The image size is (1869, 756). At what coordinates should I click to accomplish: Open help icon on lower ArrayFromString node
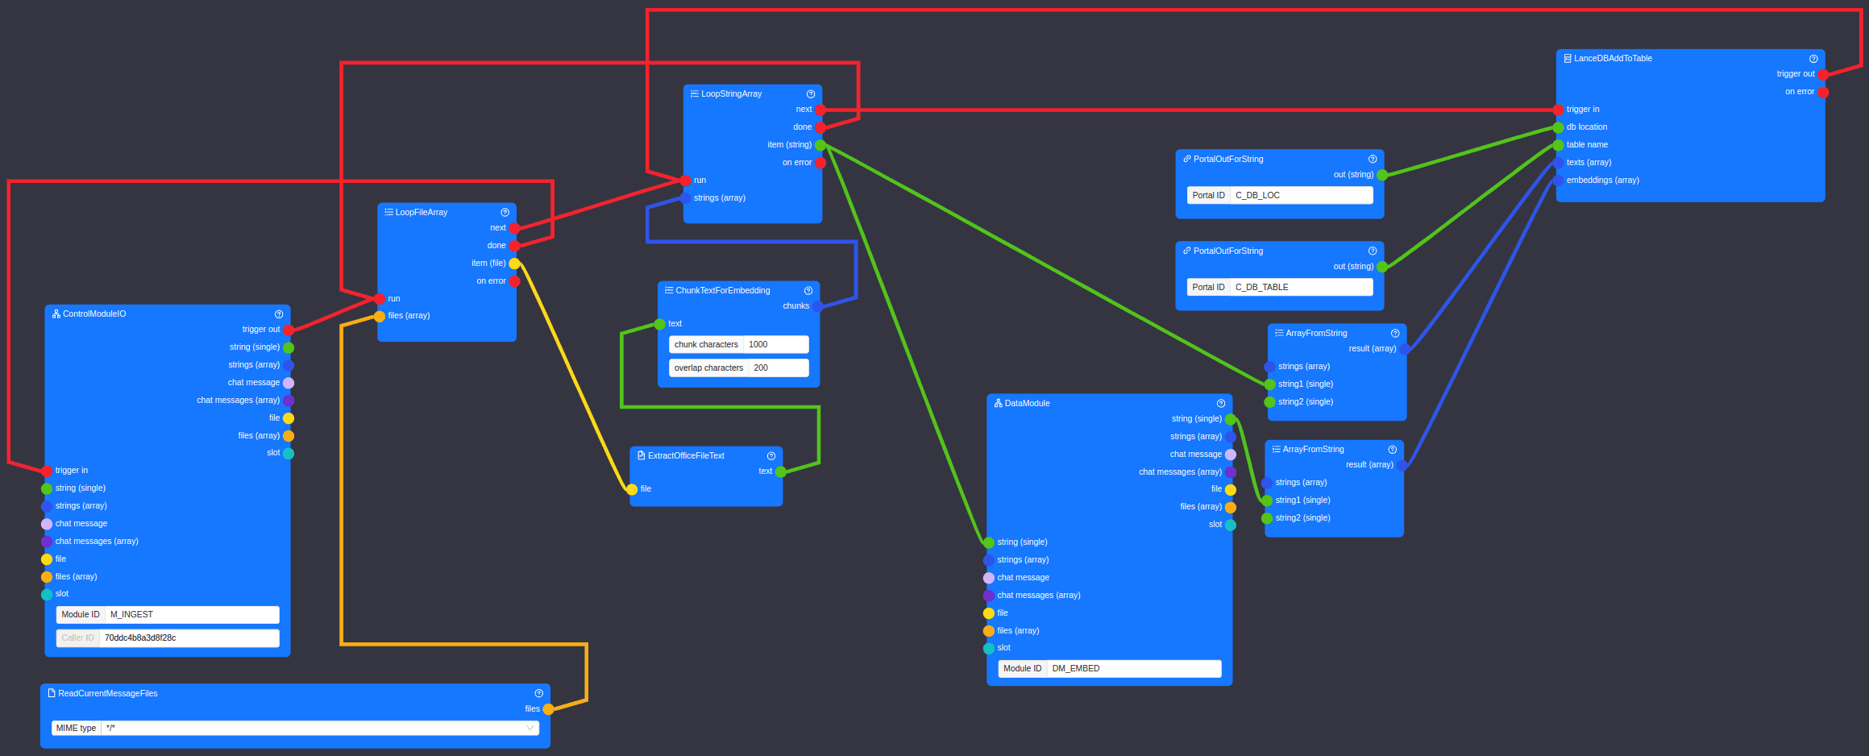coord(1393,450)
